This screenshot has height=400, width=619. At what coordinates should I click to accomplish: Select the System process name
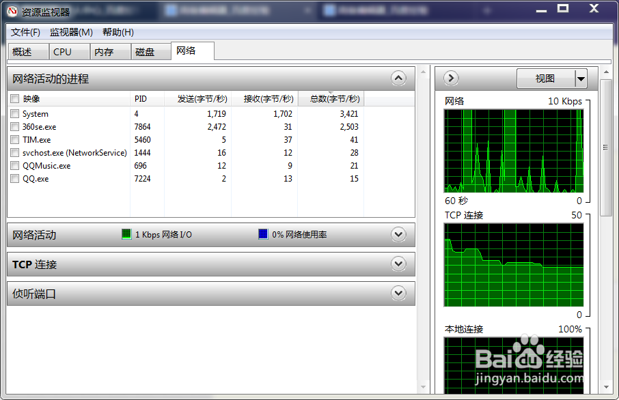pos(35,114)
